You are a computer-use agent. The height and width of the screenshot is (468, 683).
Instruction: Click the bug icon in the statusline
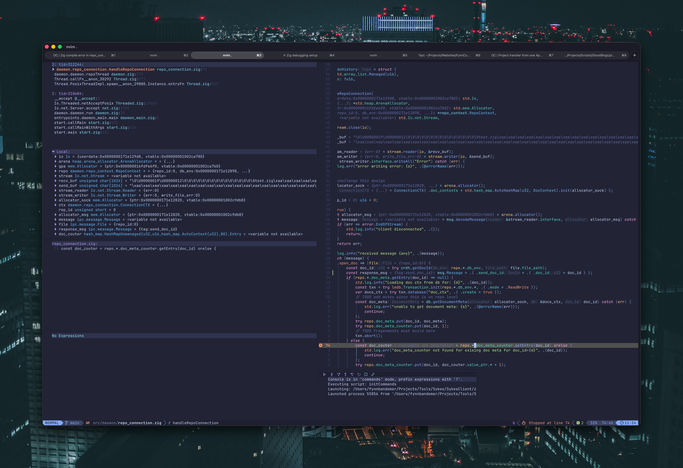(x=524, y=423)
